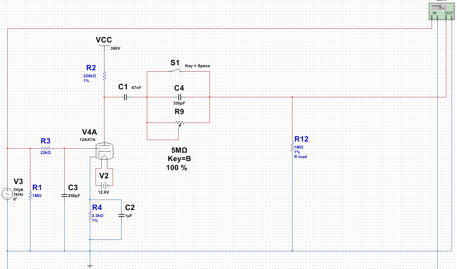Click the C3 250pF capacitor symbol

pos(65,195)
